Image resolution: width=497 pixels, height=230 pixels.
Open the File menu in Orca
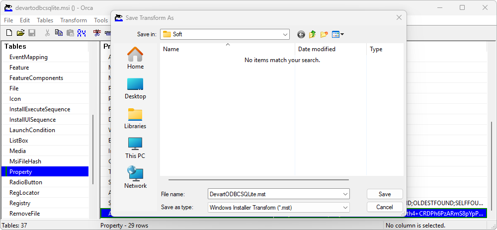(x=8, y=20)
